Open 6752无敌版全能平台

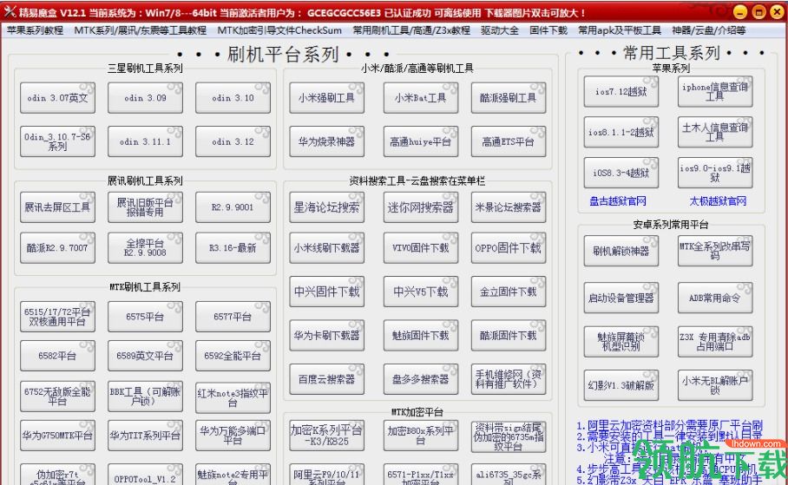[57, 397]
